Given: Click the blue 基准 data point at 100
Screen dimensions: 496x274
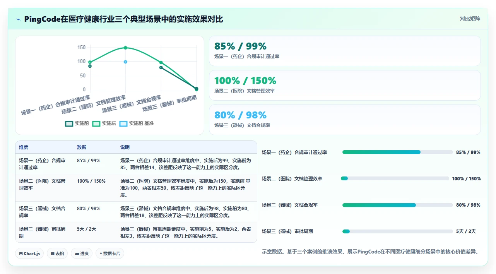Looking at the screenshot, I should (x=125, y=62).
